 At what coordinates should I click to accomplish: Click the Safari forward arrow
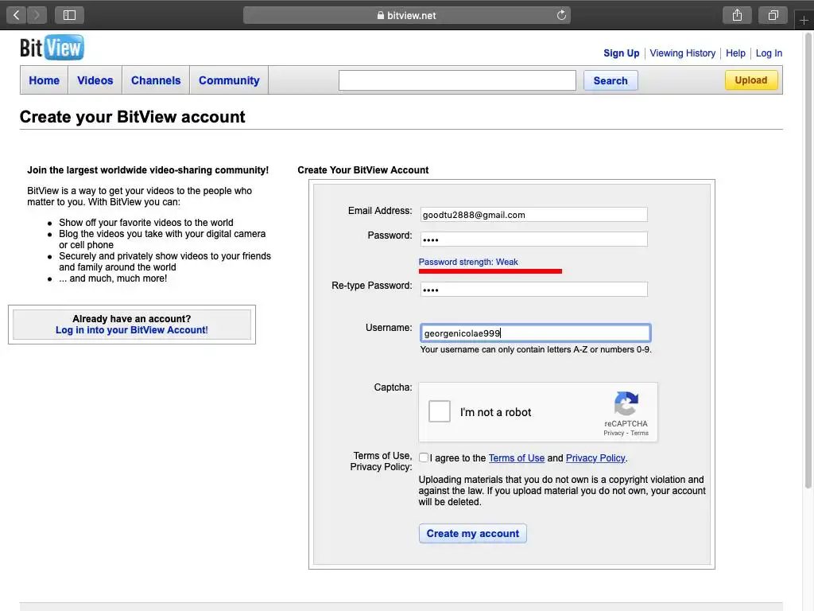point(37,15)
